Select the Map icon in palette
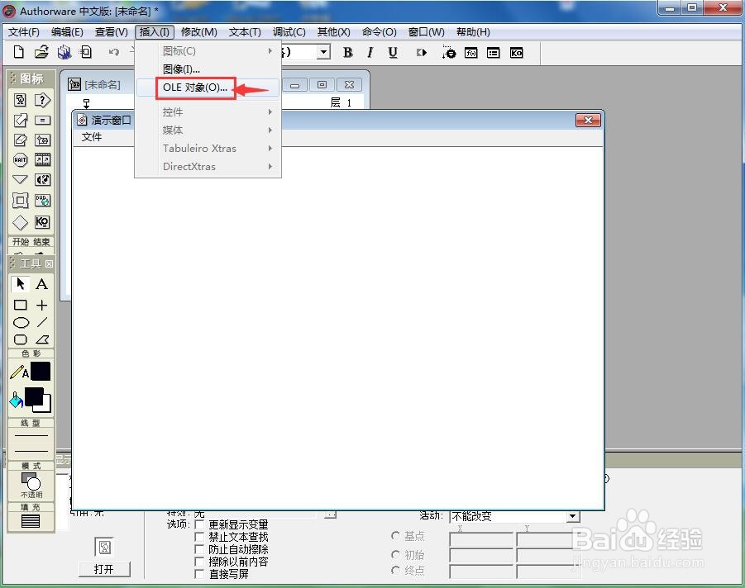Image resolution: width=745 pixels, height=588 pixels. click(x=42, y=140)
